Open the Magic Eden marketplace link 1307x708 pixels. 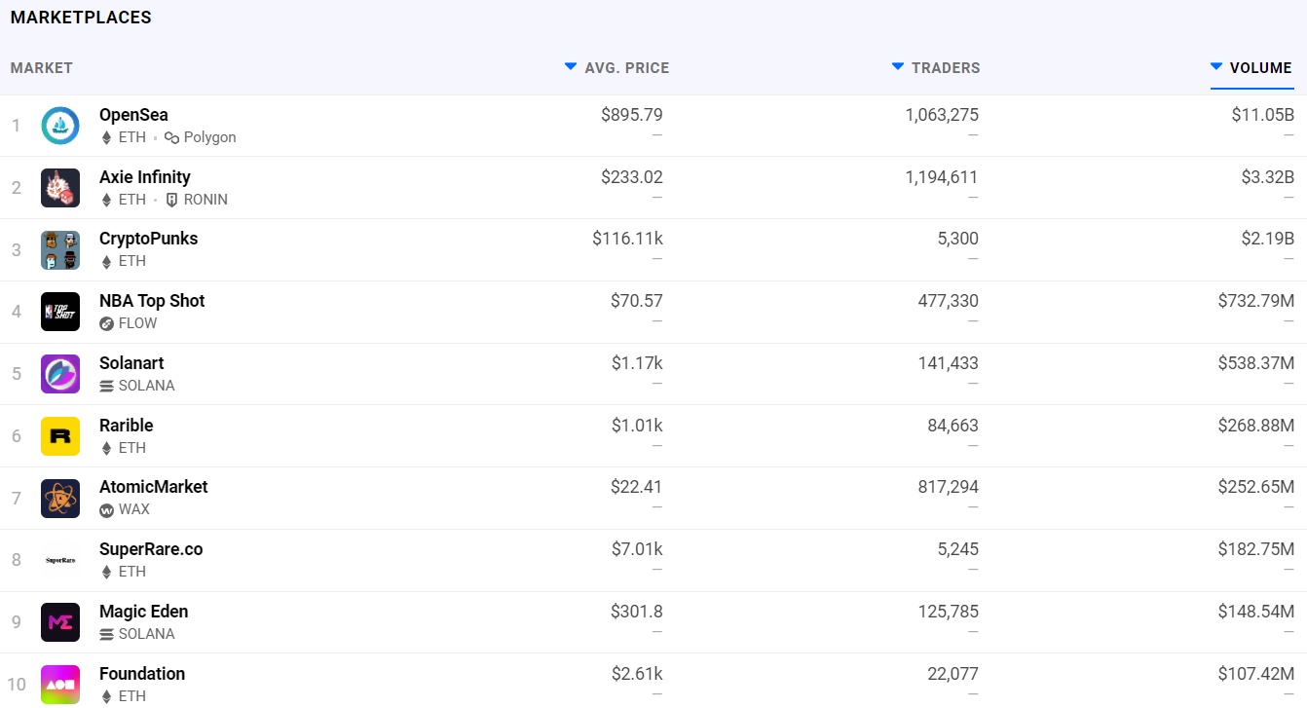pos(144,612)
